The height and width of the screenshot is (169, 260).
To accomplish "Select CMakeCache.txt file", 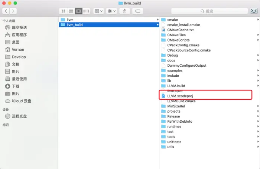I will 210,30.
